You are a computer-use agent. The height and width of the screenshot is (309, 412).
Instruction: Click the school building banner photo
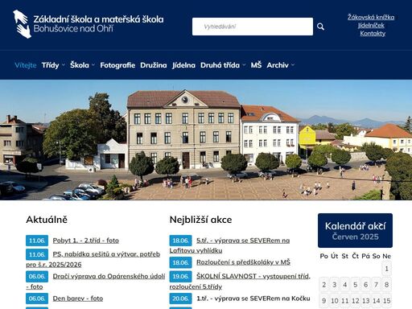coord(206,140)
